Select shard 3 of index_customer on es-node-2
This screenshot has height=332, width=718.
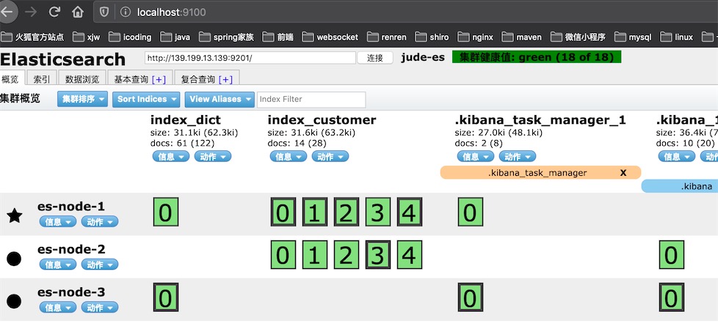tap(378, 255)
